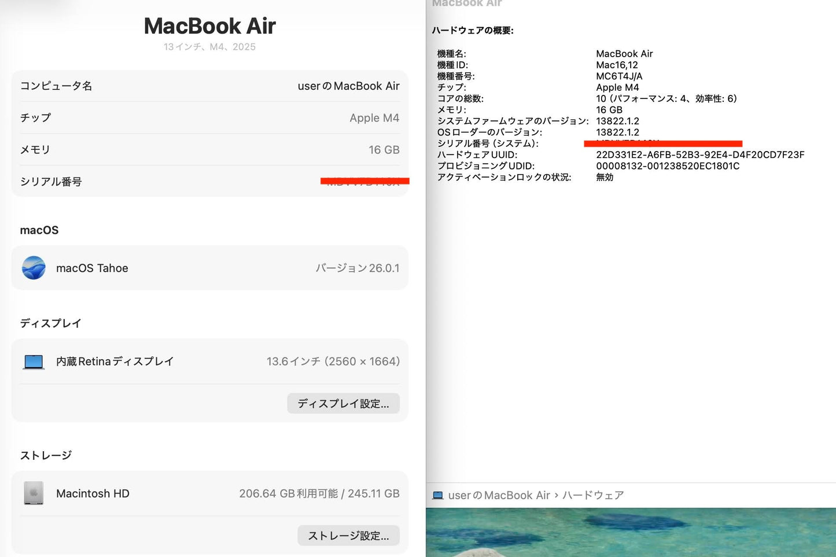
Task: Click 機種名 value MacBook Air
Action: 624,54
